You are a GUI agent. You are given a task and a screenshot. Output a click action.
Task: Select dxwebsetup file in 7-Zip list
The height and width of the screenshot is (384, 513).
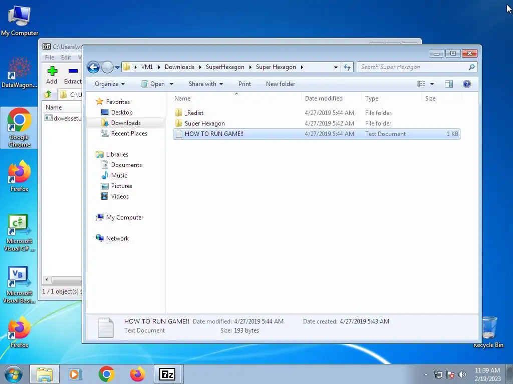point(63,118)
